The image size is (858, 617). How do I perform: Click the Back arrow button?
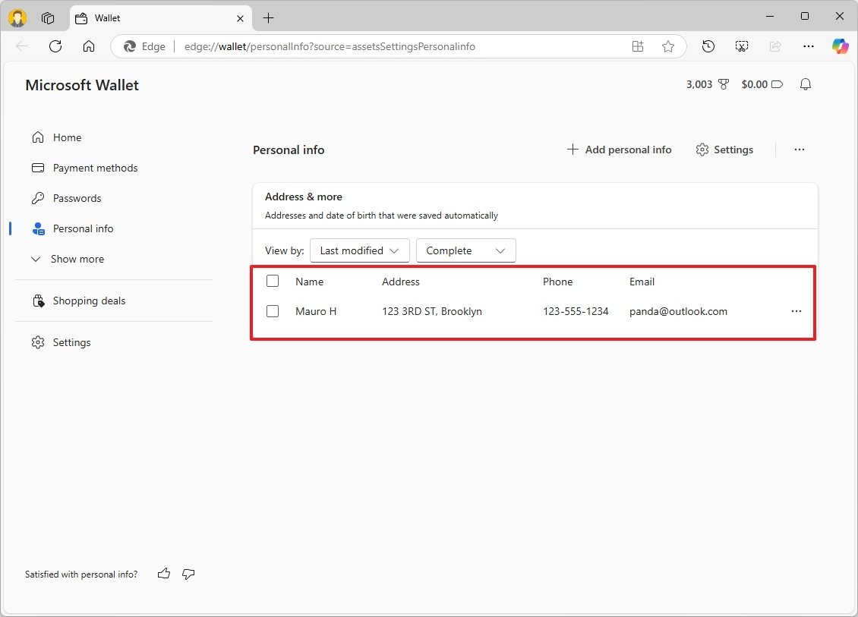pyautogui.click(x=23, y=46)
